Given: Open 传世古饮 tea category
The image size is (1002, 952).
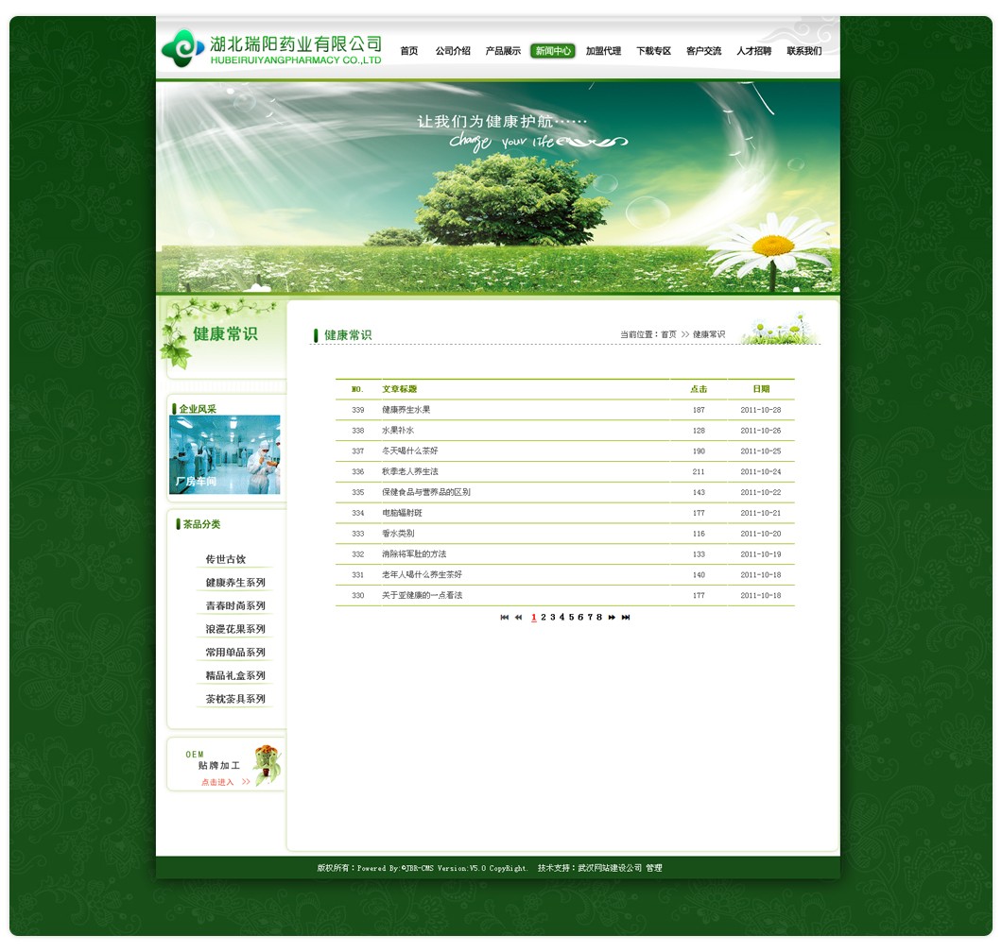Looking at the screenshot, I should (x=225, y=559).
